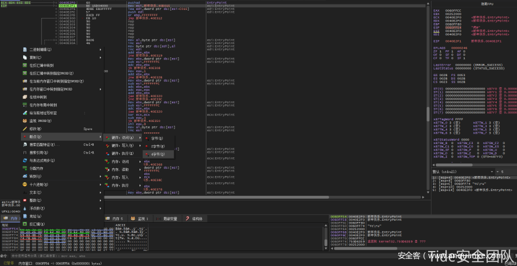
Task: Click the EIP register value 0040E2F1
Action: (454, 41)
